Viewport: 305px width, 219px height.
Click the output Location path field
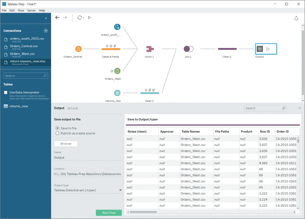pos(88,174)
